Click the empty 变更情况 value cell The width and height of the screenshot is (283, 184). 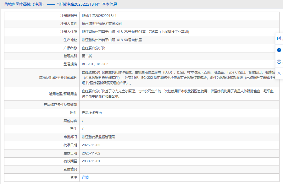(x=179, y=170)
